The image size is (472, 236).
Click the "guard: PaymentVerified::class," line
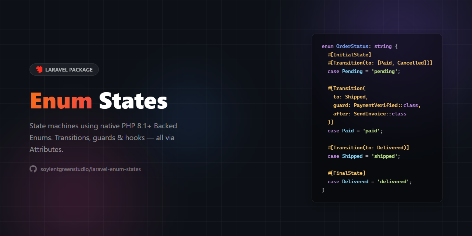[x=377, y=105]
